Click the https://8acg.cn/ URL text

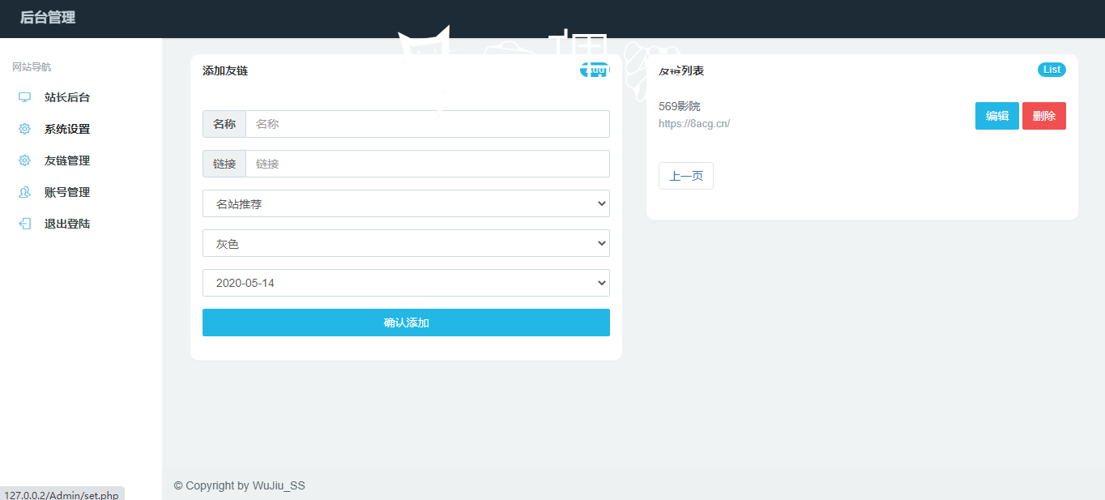pos(694,124)
